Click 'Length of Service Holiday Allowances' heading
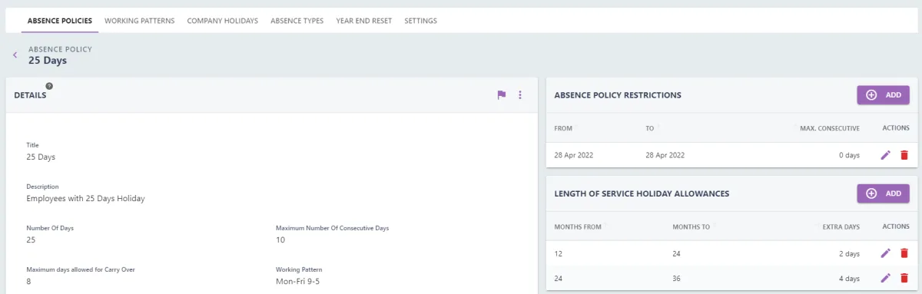This screenshot has height=294, width=922. [642, 193]
